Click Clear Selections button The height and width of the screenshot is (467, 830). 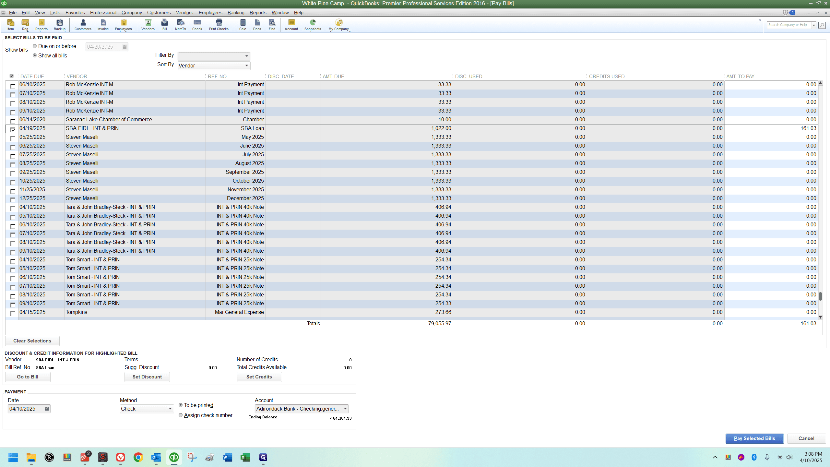click(x=32, y=341)
